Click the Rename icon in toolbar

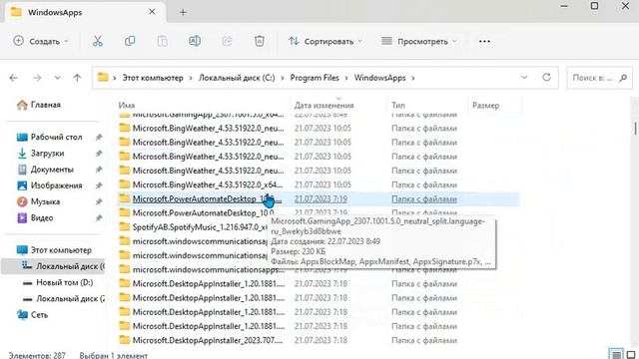[x=195, y=41]
